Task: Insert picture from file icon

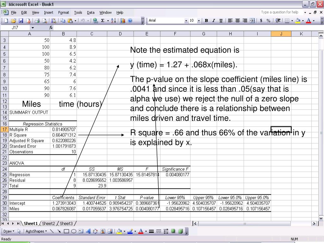Action: pyautogui.click(x=110, y=231)
